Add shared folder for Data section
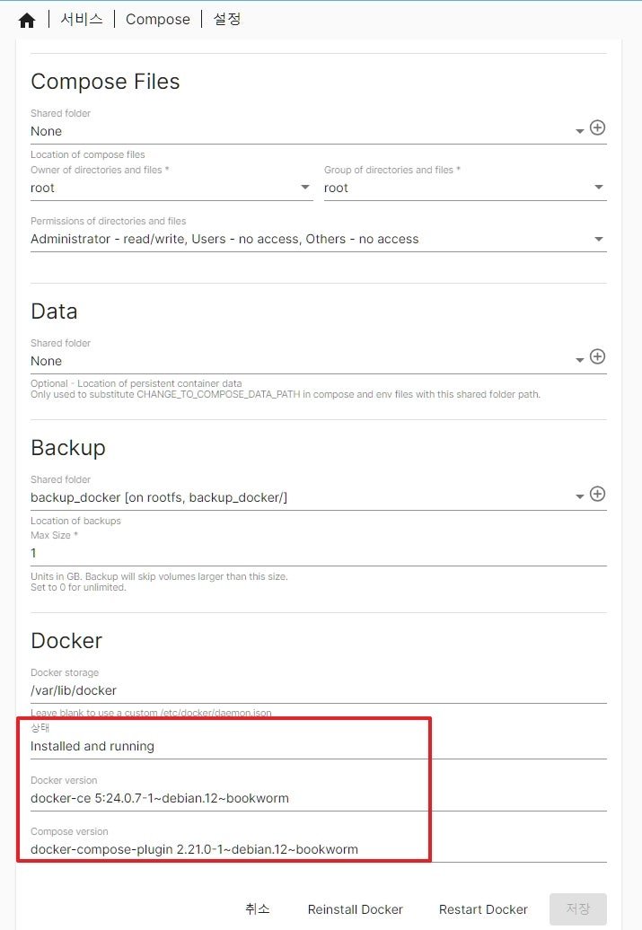This screenshot has width=642, height=930. tap(597, 356)
